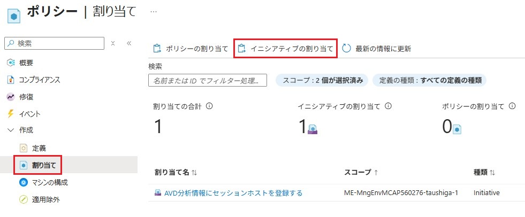Click the name or ID filter field
525x217 pixels.
pyautogui.click(x=208, y=81)
